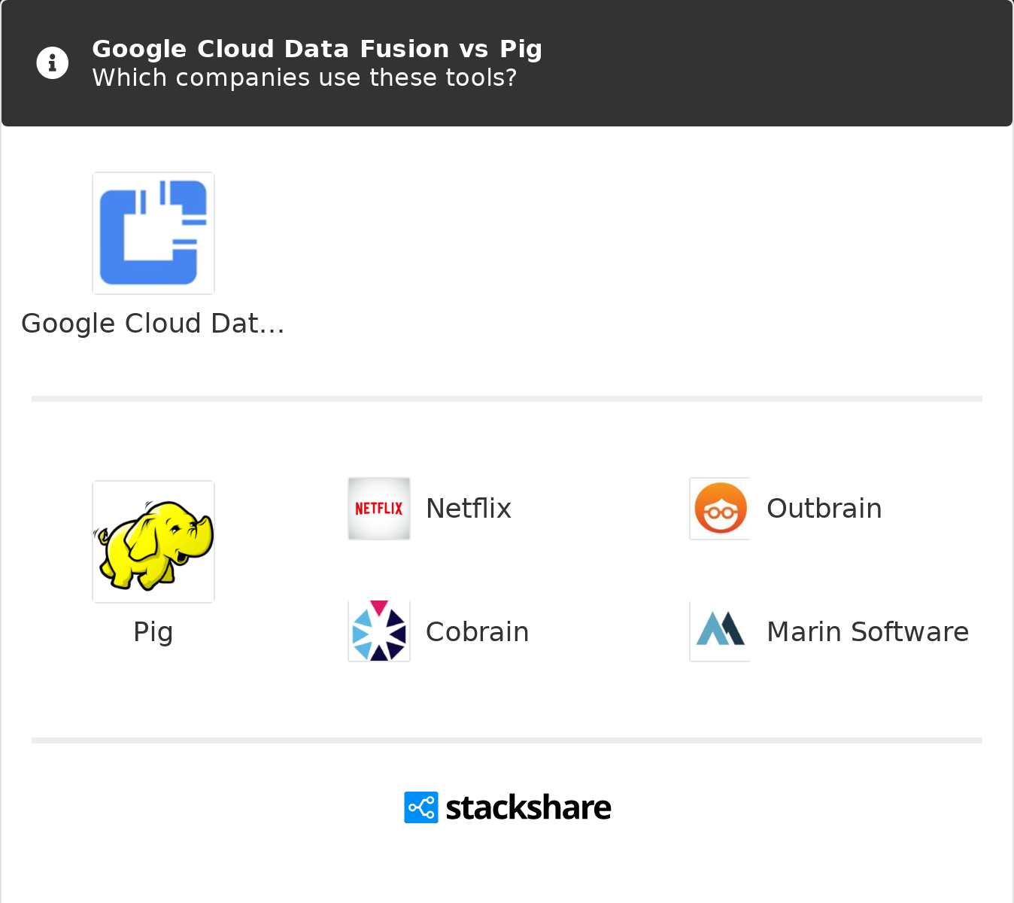Open the Cobrain company link

point(477,632)
